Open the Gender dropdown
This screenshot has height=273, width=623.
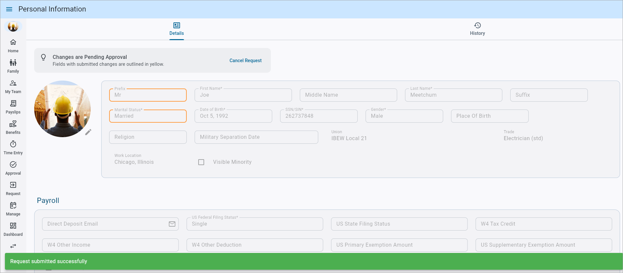click(x=404, y=116)
